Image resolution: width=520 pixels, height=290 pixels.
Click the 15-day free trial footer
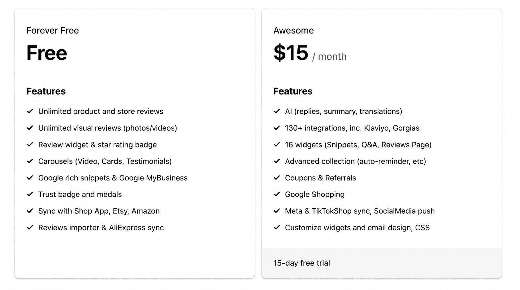coord(382,263)
